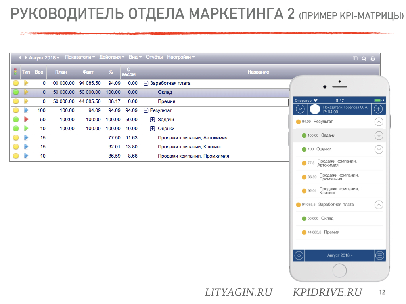
Task: Open the table grid view icon
Action: [355, 59]
